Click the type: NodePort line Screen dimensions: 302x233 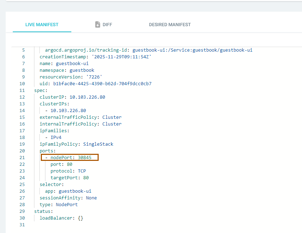[x=59, y=205]
